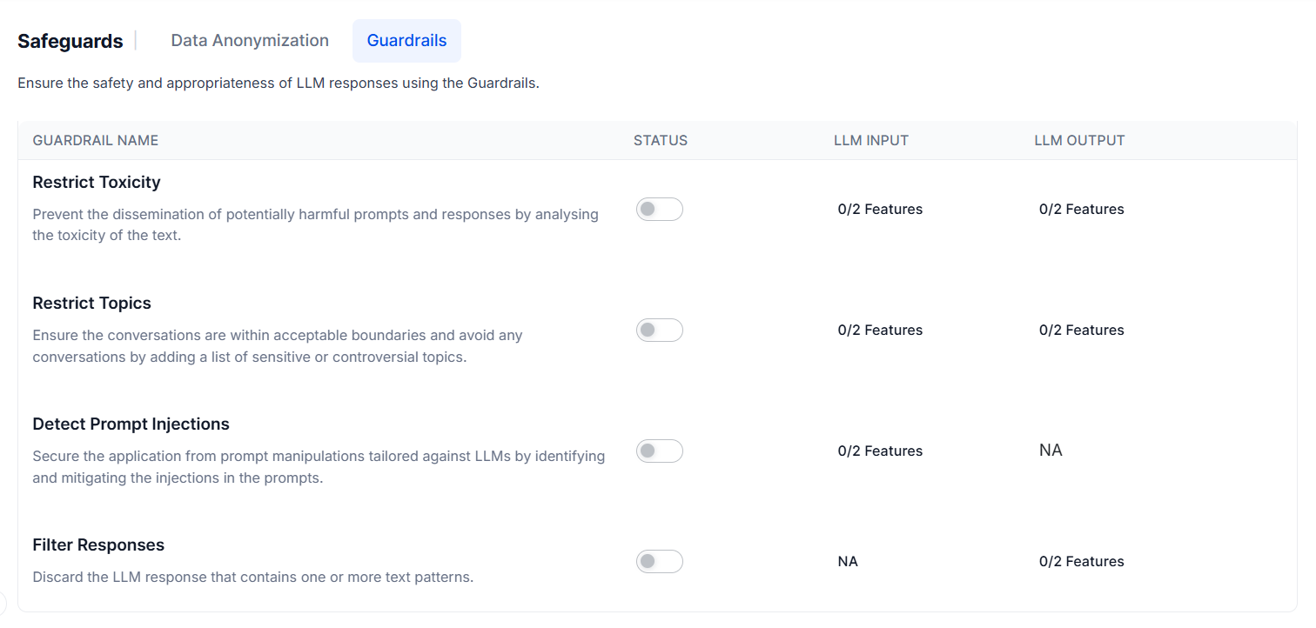Switch to the Data Anonymization tab

tap(250, 41)
